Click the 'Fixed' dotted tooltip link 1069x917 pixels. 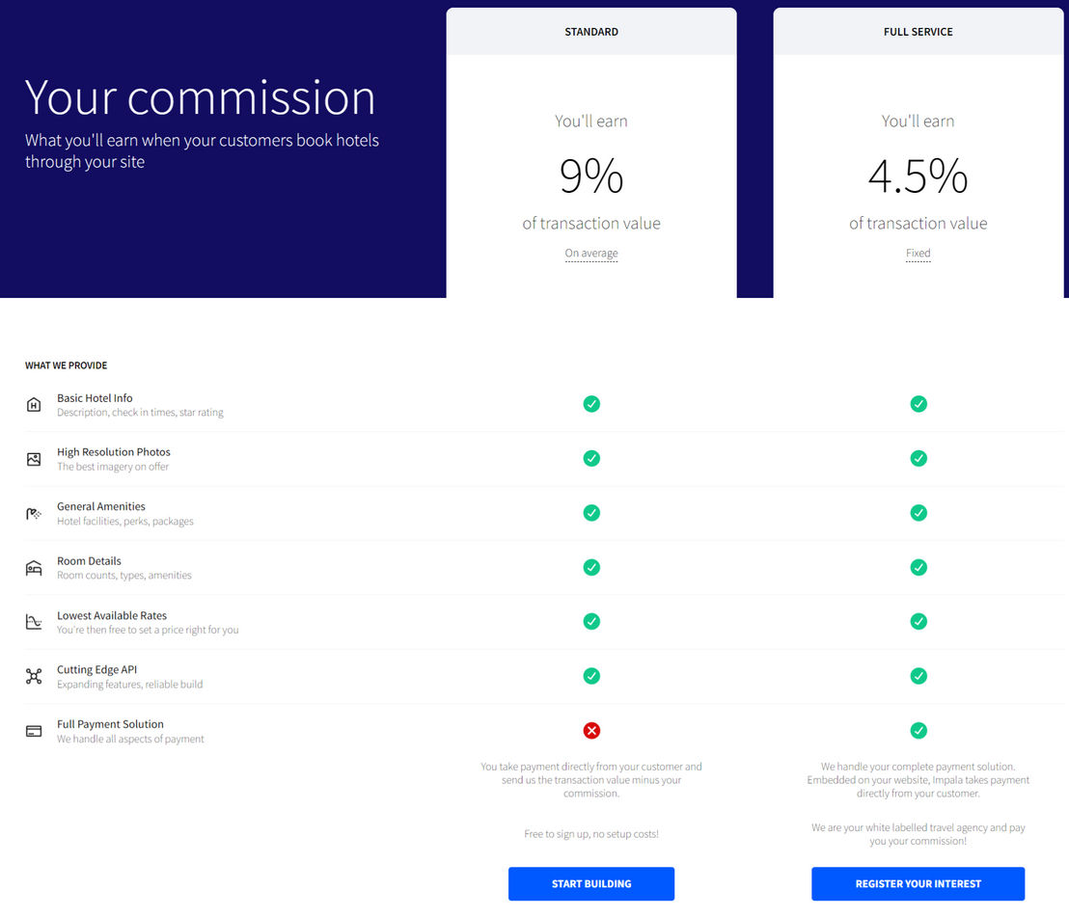(918, 254)
